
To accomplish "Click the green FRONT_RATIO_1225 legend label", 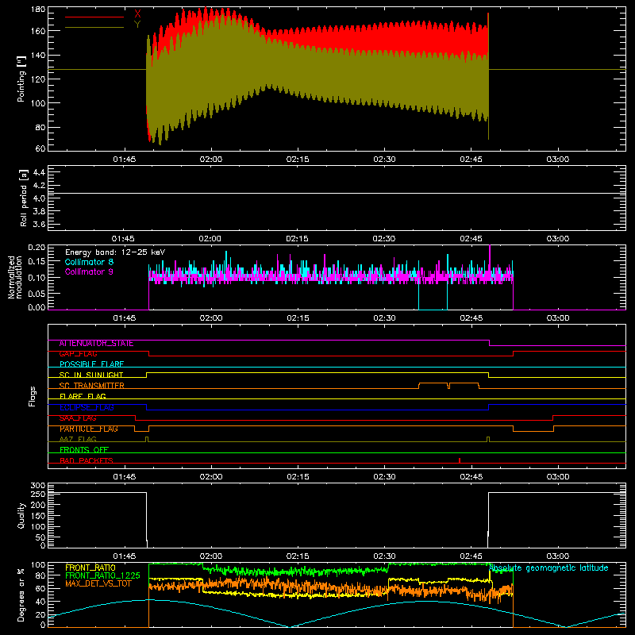I will [x=102, y=575].
